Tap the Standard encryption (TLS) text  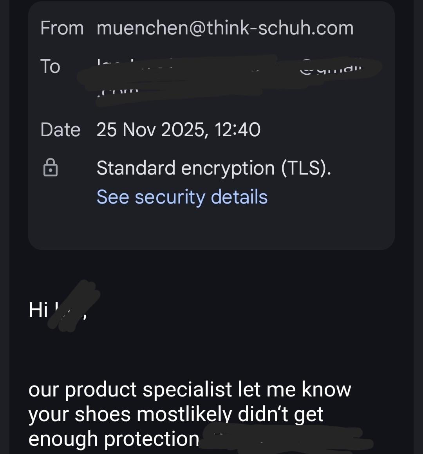(213, 168)
